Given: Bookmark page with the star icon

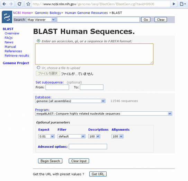Looking at the screenshot, I should pos(28,4).
